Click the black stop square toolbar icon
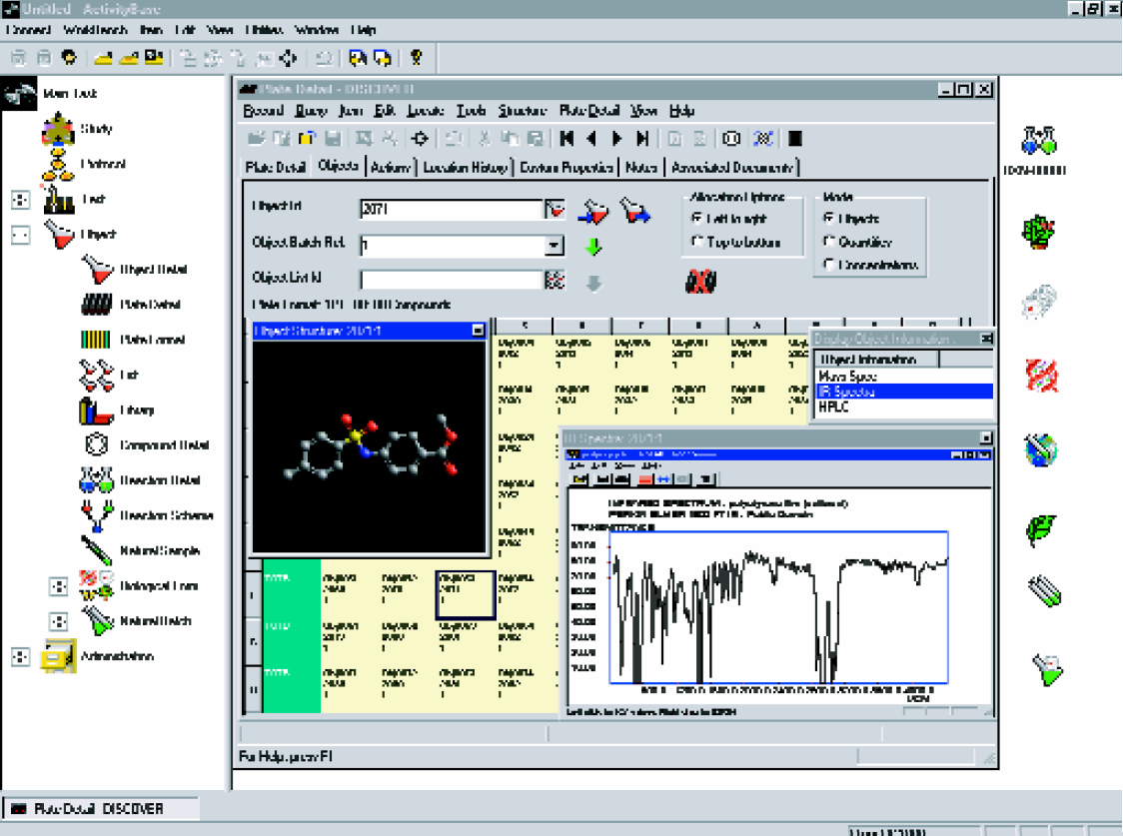Viewport: 1123px width, 836px height. (795, 138)
